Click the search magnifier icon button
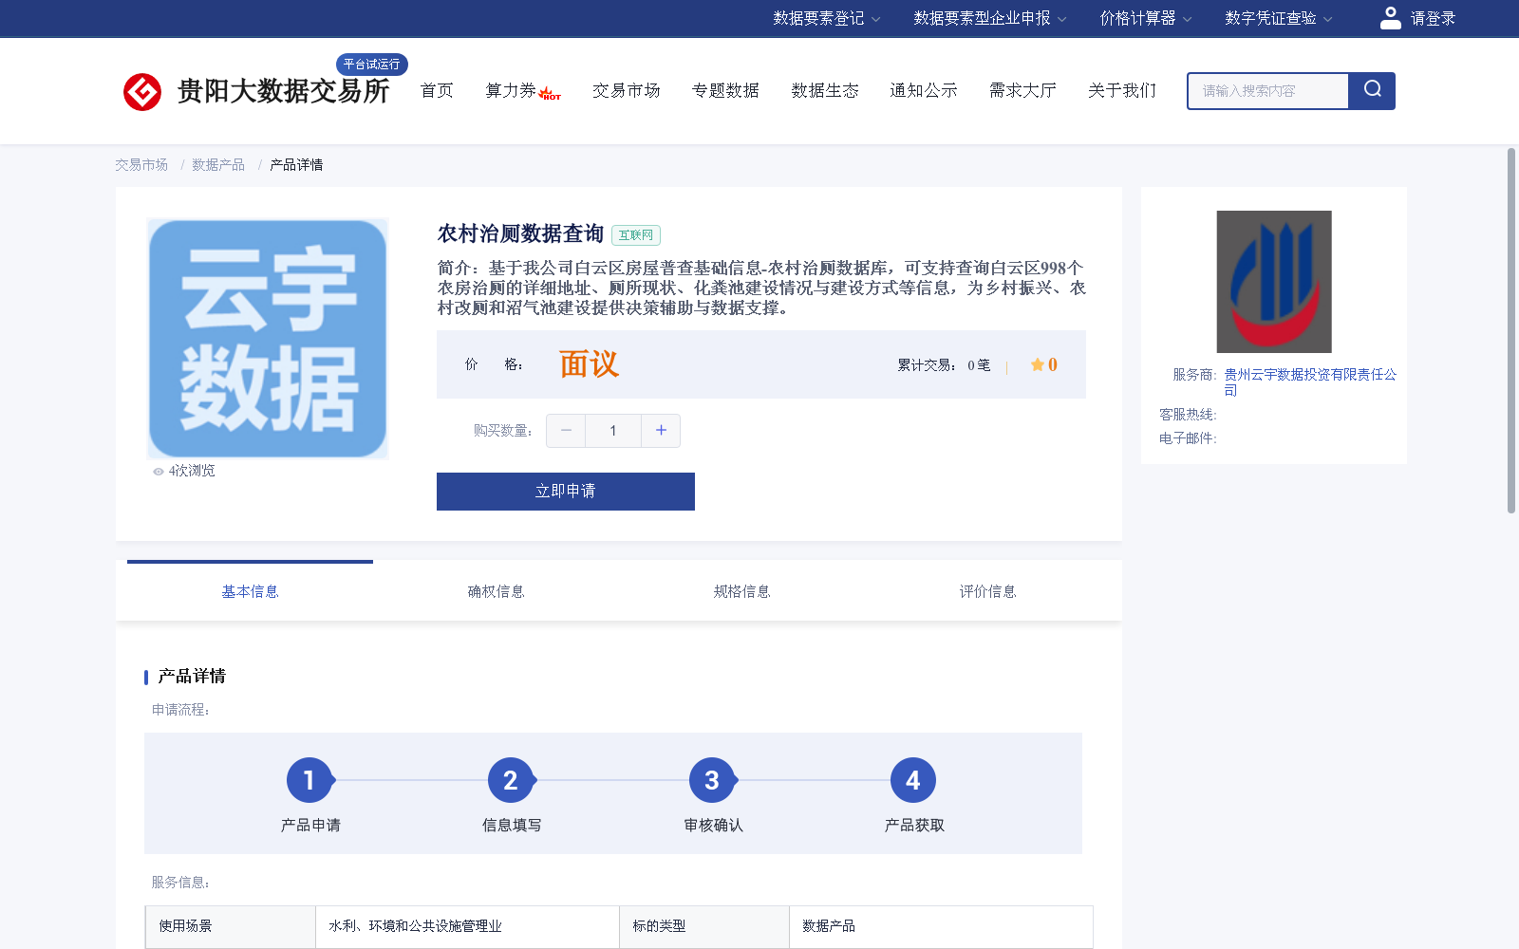Screen dimensions: 1519x949 pyautogui.click(x=1372, y=90)
